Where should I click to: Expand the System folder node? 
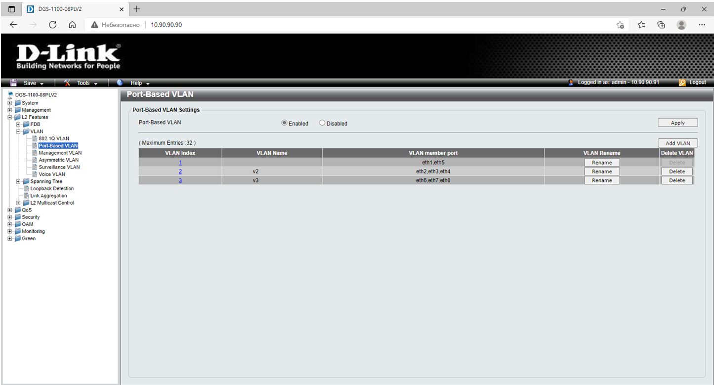tap(10, 103)
